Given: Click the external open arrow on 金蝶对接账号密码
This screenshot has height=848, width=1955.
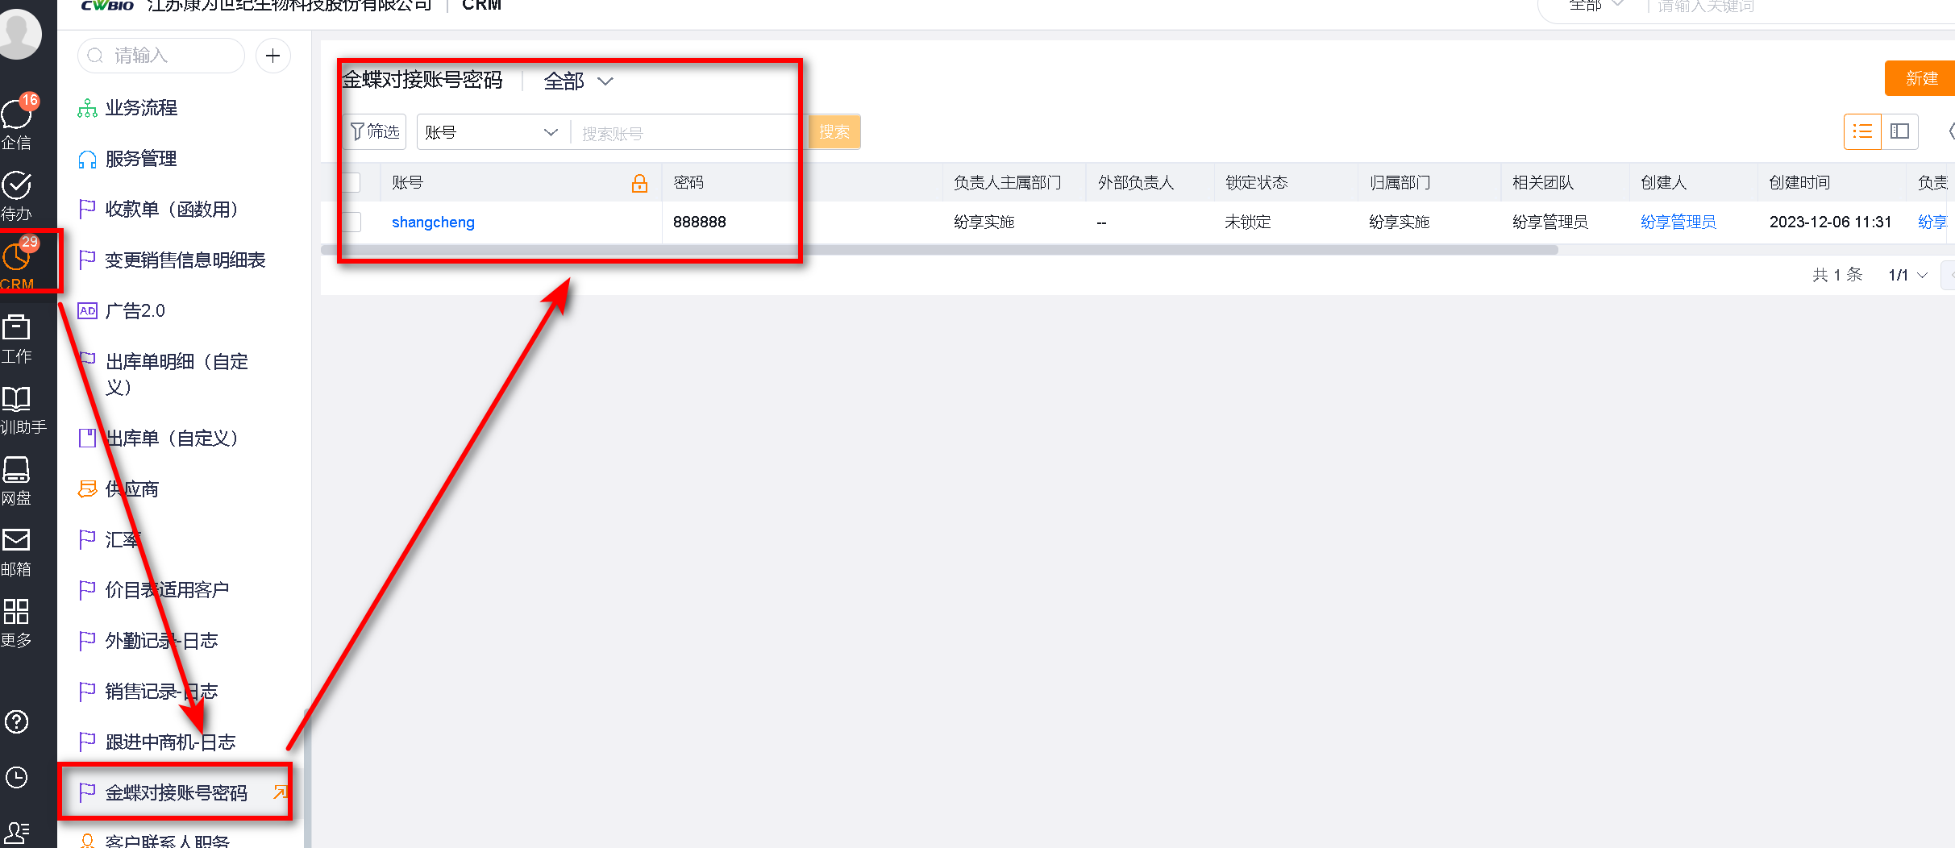Looking at the screenshot, I should [280, 792].
